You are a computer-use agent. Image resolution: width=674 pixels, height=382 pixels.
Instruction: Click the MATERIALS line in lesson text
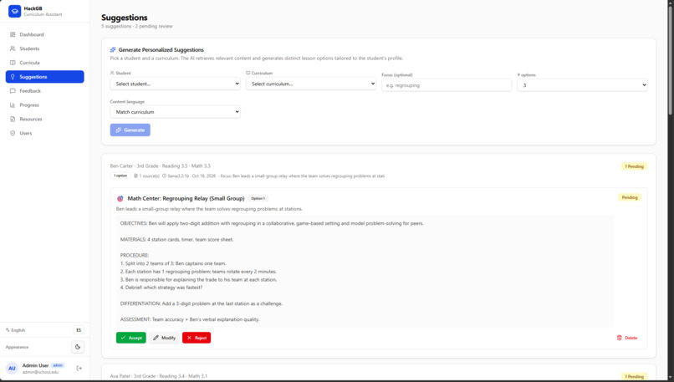176,239
